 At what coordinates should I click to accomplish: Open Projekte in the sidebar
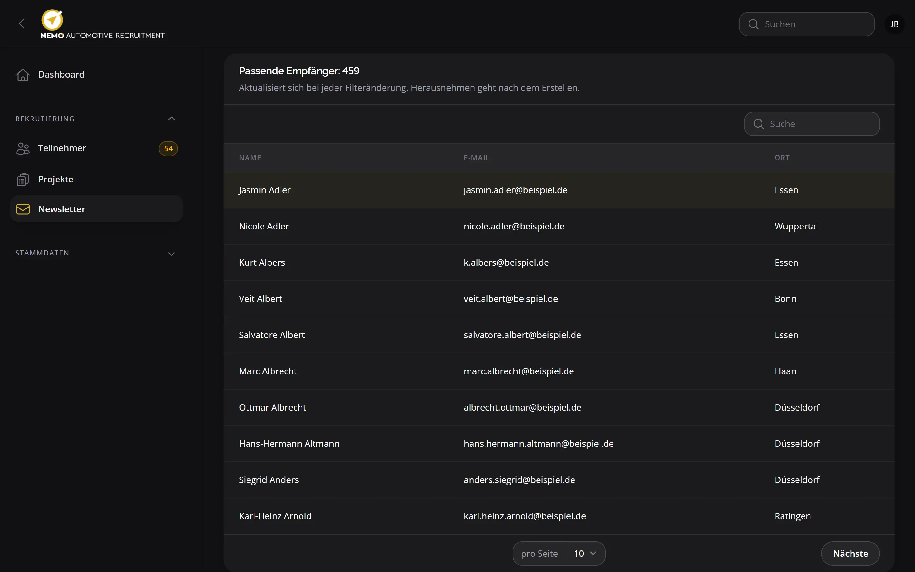coord(96,179)
